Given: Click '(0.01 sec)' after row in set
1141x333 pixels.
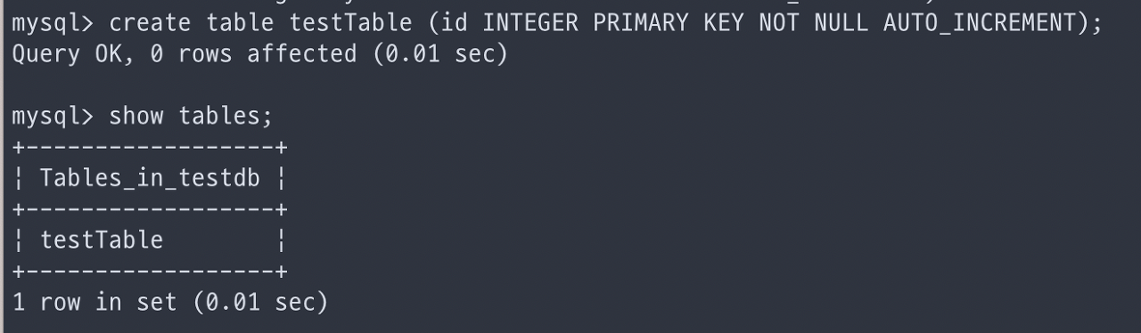Looking at the screenshot, I should click(260, 303).
